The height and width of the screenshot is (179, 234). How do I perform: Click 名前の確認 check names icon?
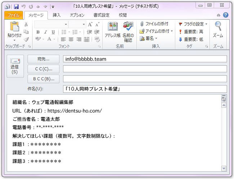click(128, 32)
